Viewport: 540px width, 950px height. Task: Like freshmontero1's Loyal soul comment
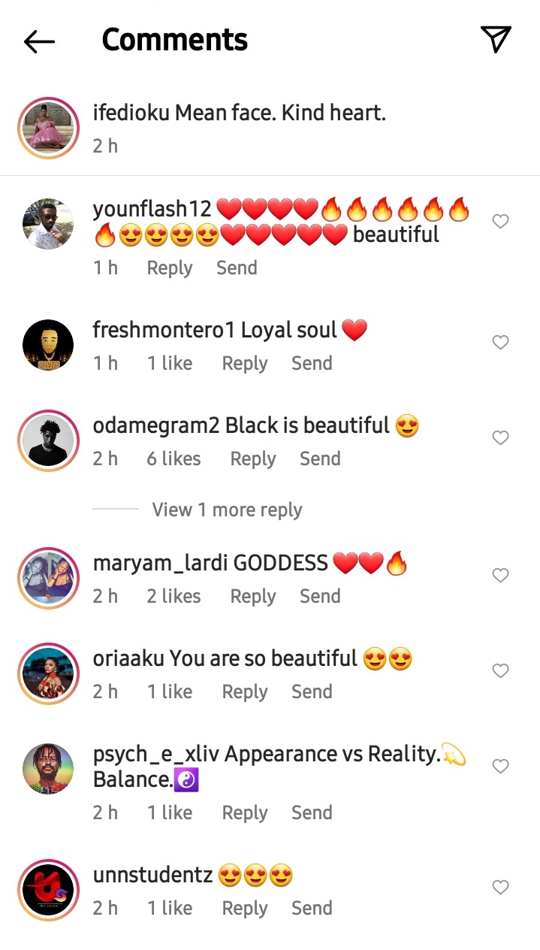coord(500,342)
